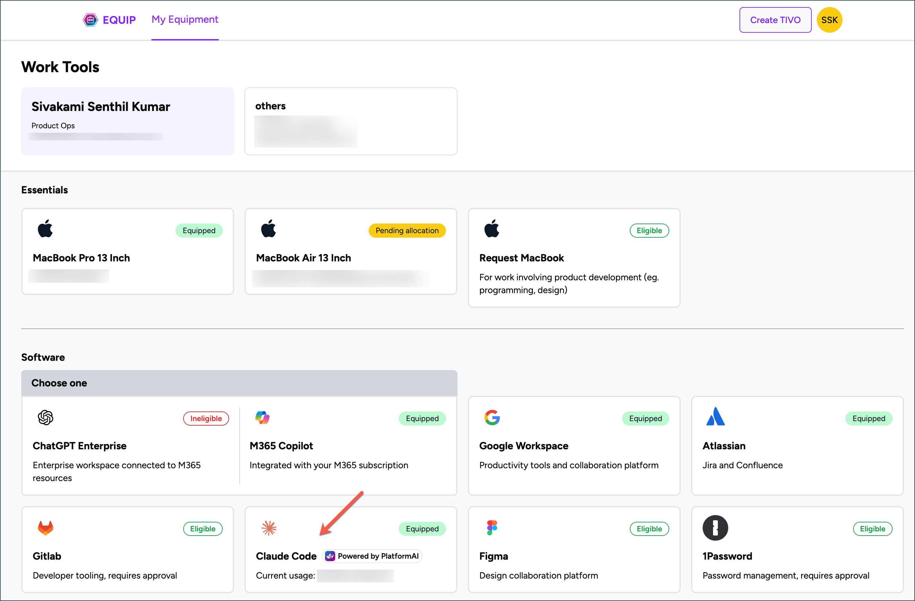The image size is (915, 601).
Task: Click the Design collaboration platform description
Action: point(538,575)
